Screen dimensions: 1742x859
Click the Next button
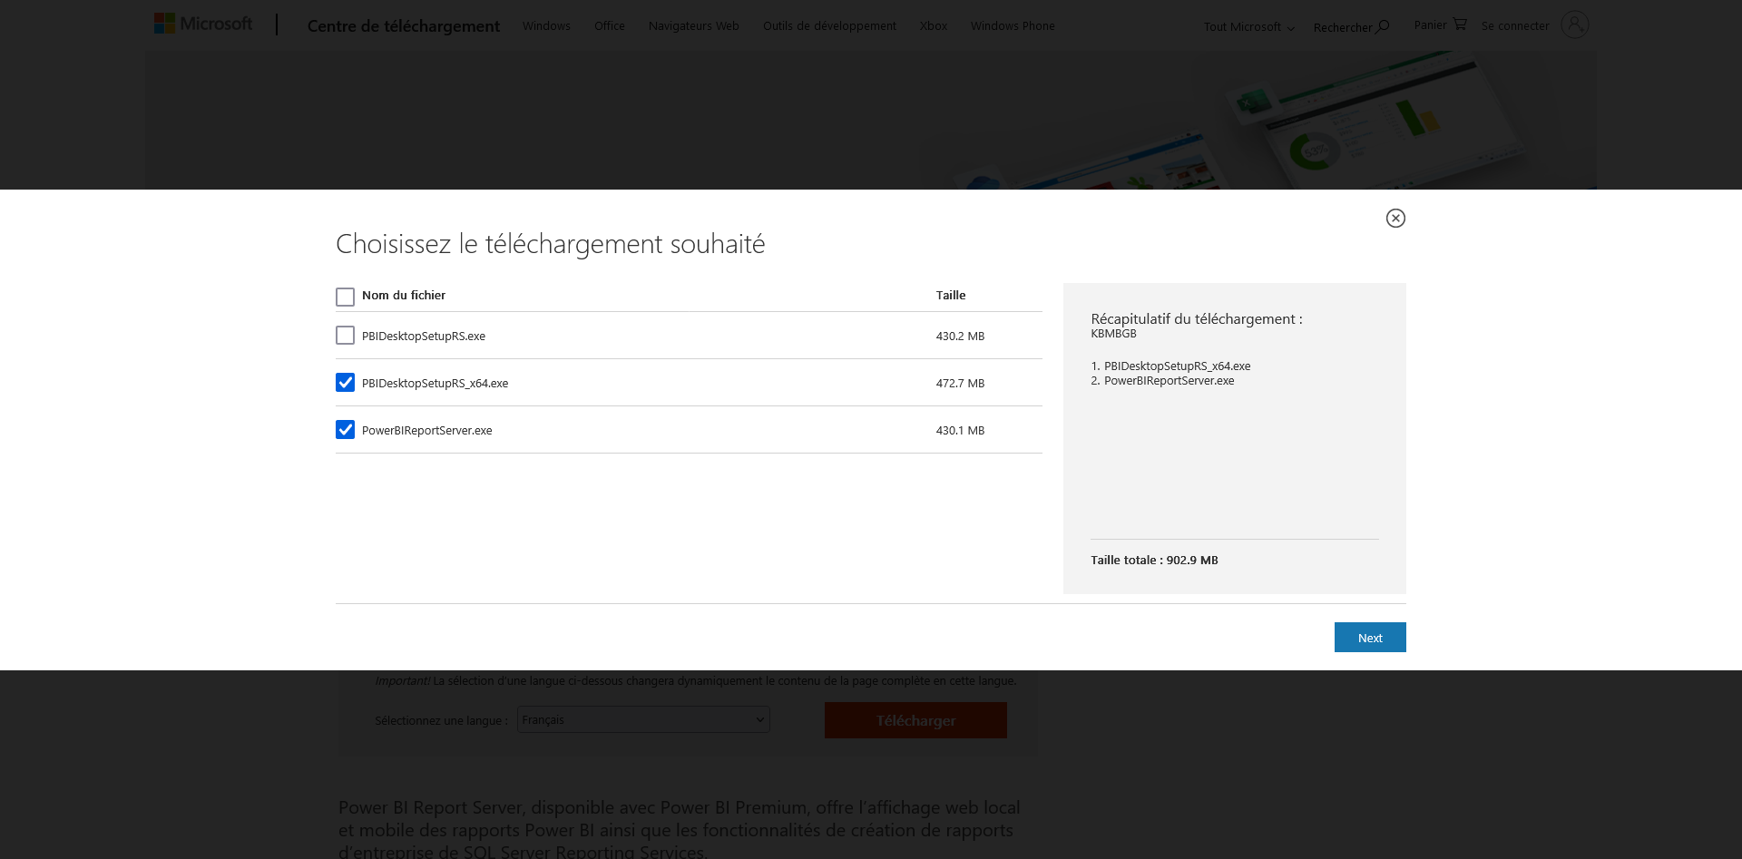pyautogui.click(x=1370, y=638)
